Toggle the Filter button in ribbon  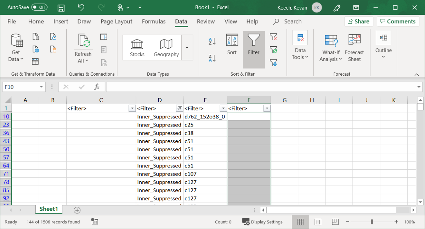tap(254, 49)
